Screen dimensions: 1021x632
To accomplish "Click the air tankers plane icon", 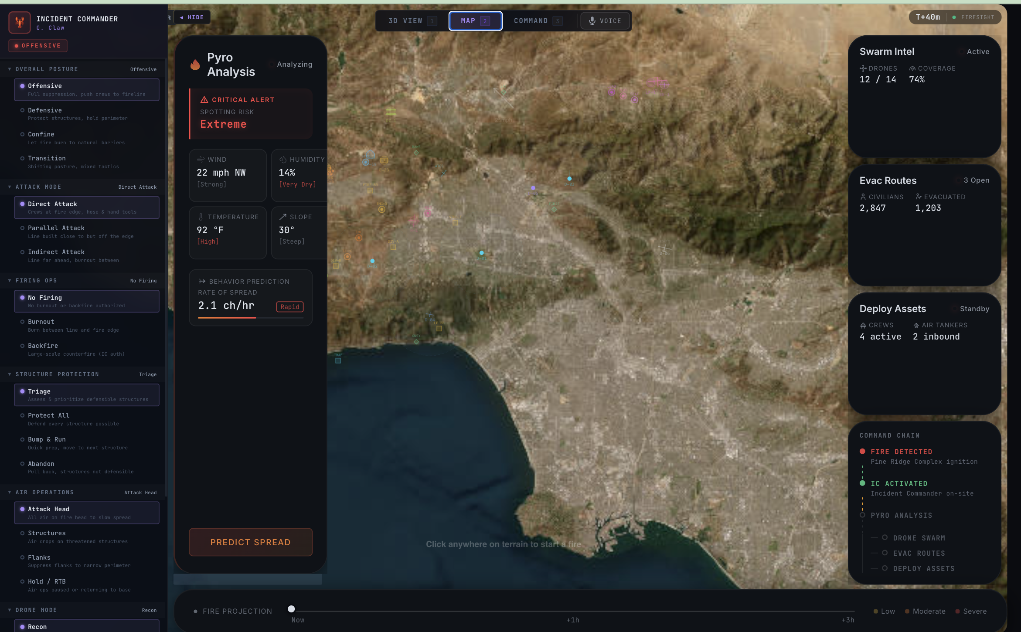I will [x=916, y=325].
